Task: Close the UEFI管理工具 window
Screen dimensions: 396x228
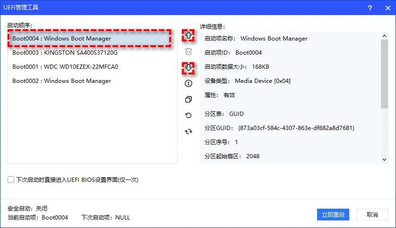Action: pos(388,8)
